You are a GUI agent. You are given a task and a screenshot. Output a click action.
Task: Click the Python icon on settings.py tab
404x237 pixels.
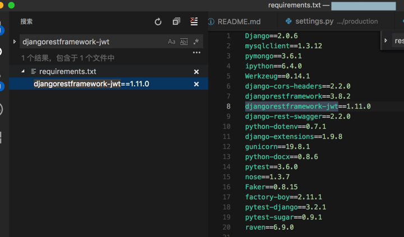tap(288, 21)
